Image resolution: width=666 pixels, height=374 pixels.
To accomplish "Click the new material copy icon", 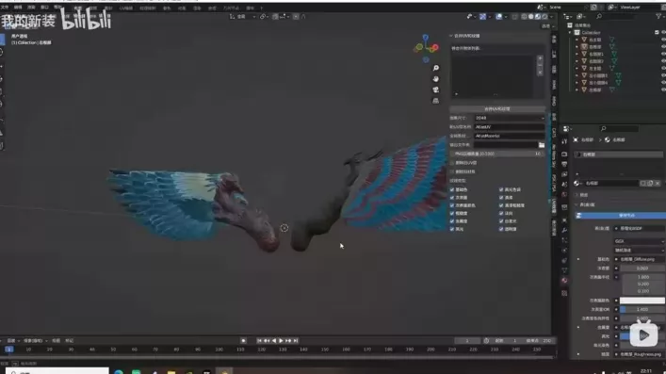I will coord(650,183).
